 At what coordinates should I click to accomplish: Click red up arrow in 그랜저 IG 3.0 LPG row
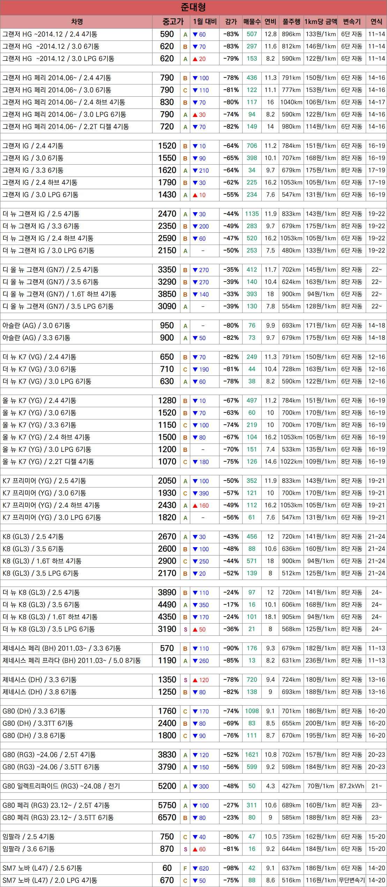(195, 195)
